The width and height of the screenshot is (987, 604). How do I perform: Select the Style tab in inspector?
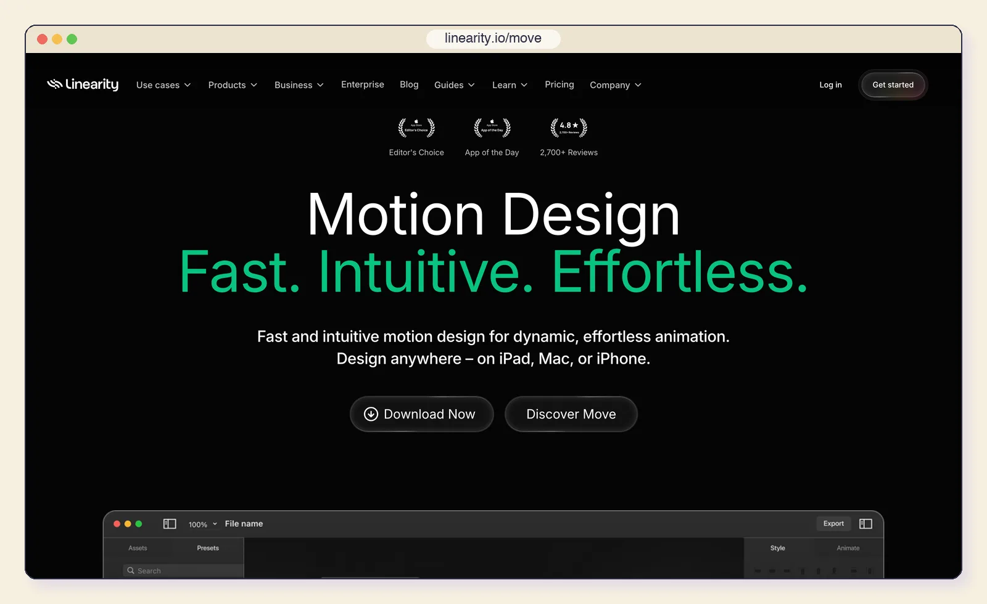pyautogui.click(x=777, y=548)
